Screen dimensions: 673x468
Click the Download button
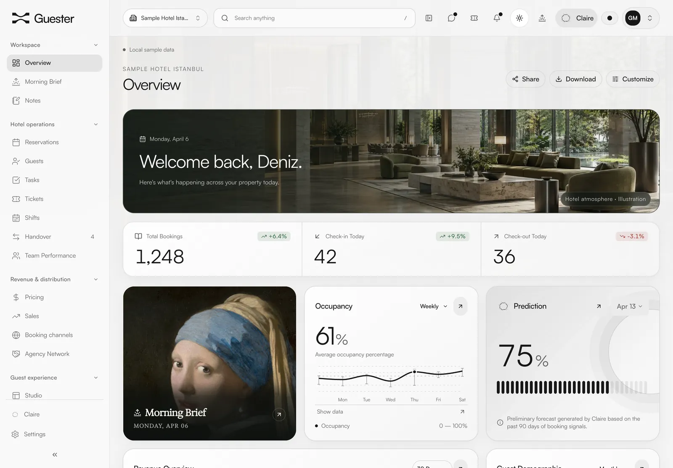point(575,79)
